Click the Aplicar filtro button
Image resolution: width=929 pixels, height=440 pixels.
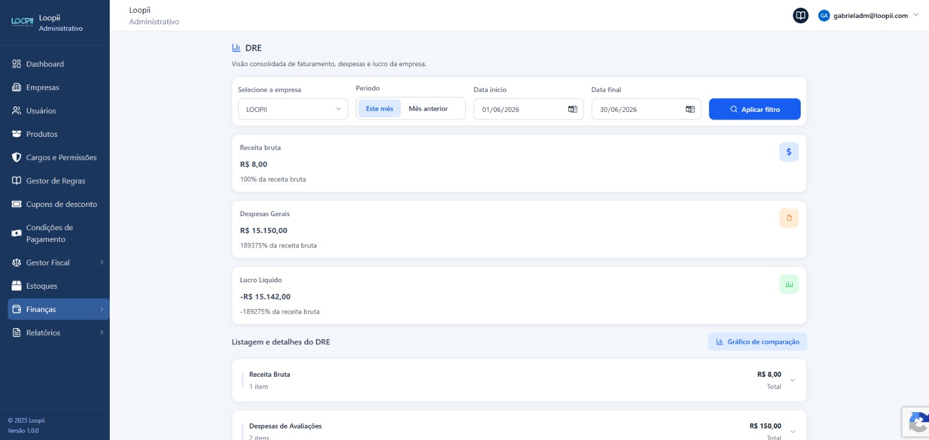click(x=754, y=109)
